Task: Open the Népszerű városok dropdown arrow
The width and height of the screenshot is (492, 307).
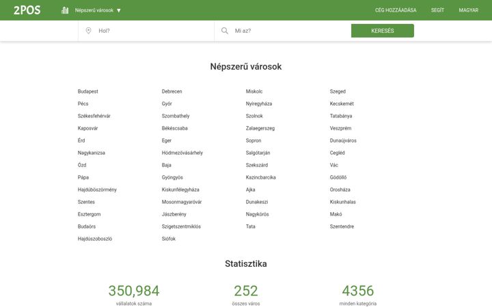Action: (119, 10)
